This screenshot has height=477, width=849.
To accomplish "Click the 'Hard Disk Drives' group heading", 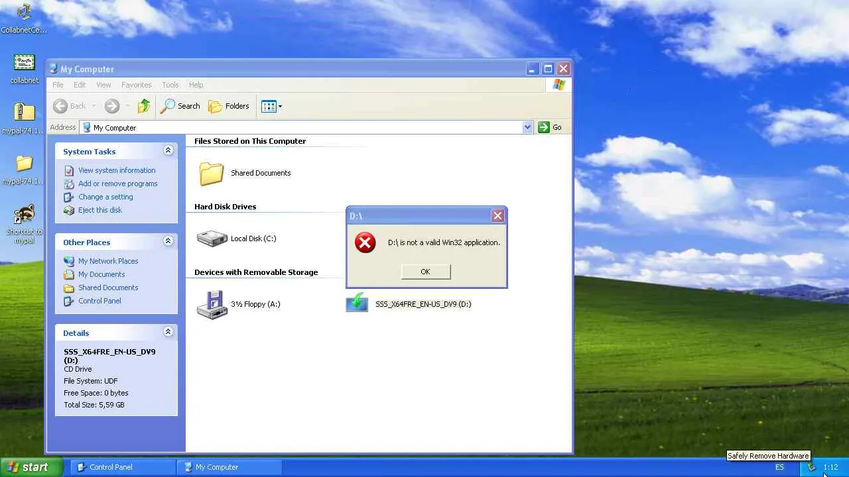I will (x=225, y=207).
